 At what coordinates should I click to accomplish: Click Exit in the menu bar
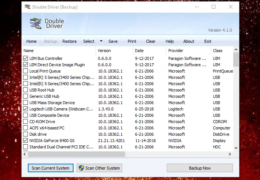[x=208, y=41]
